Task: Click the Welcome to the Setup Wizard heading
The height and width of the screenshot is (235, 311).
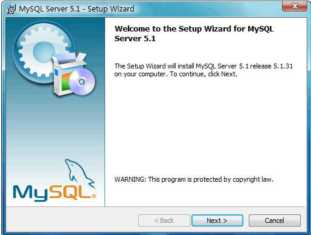Action: 194,34
